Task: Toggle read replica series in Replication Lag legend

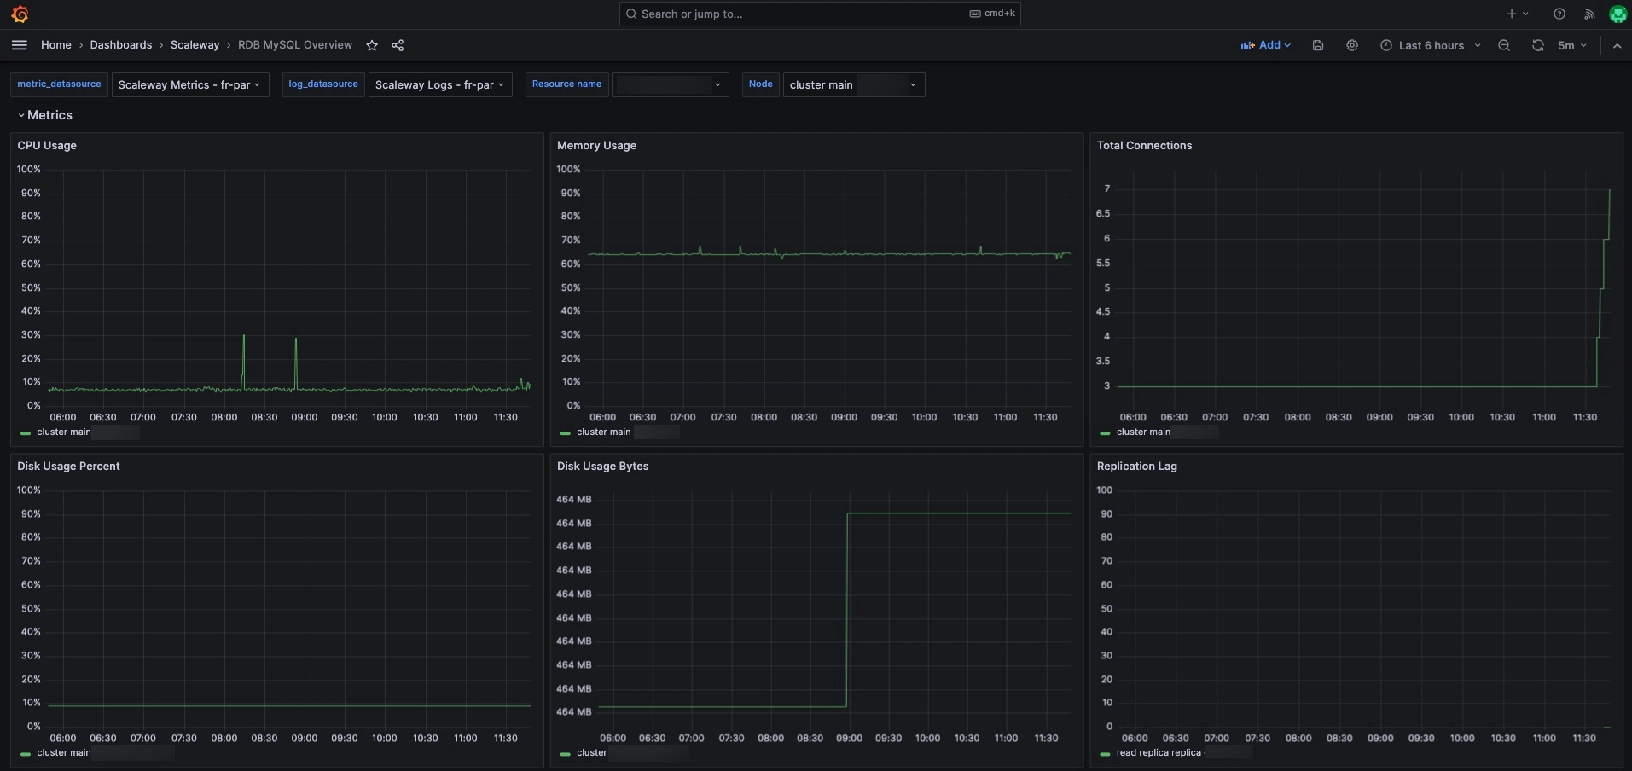Action: pyautogui.click(x=1159, y=753)
